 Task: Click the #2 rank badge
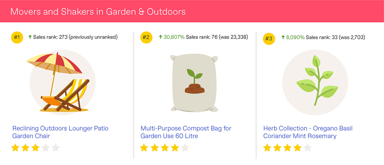click(146, 37)
